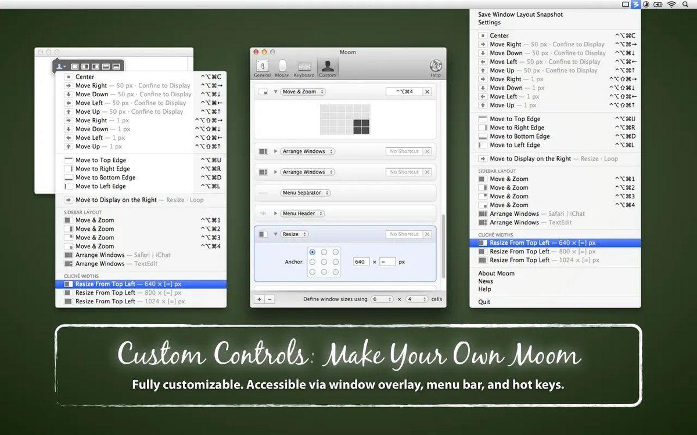
Task: Switch to the Keyboard preferences tab
Action: point(304,67)
